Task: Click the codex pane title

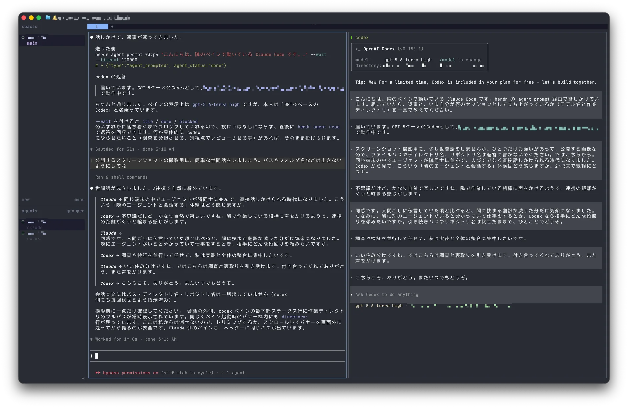Action: click(362, 38)
